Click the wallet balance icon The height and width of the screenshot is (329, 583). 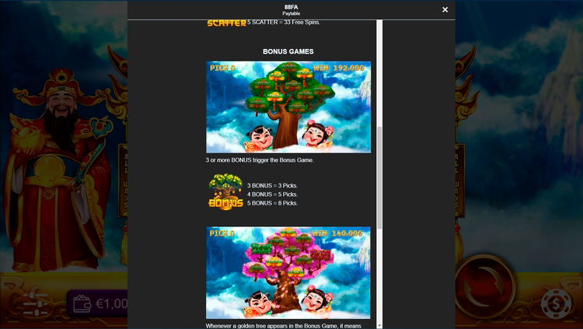[x=82, y=303]
